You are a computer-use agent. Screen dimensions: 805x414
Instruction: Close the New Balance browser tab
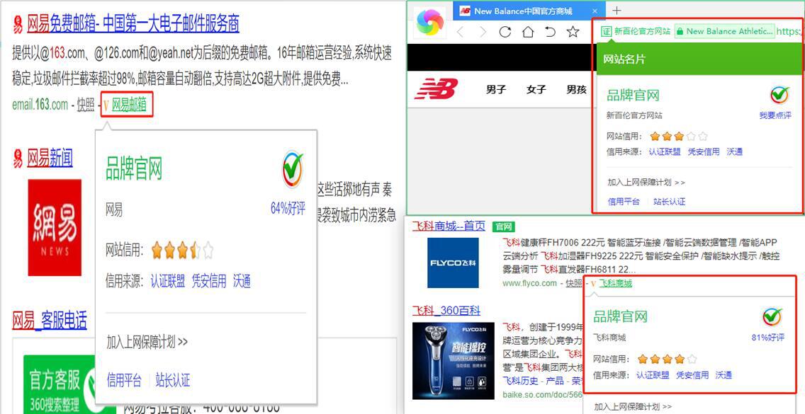(x=595, y=11)
